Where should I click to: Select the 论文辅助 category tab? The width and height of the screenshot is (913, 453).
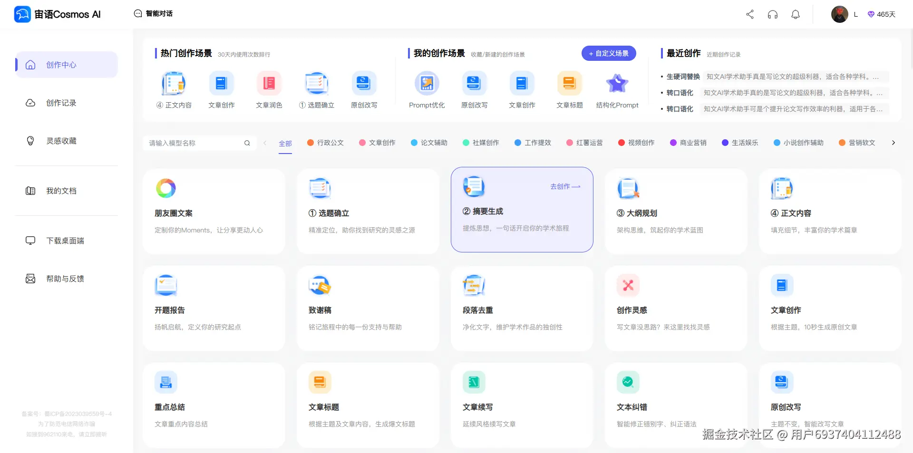point(429,143)
